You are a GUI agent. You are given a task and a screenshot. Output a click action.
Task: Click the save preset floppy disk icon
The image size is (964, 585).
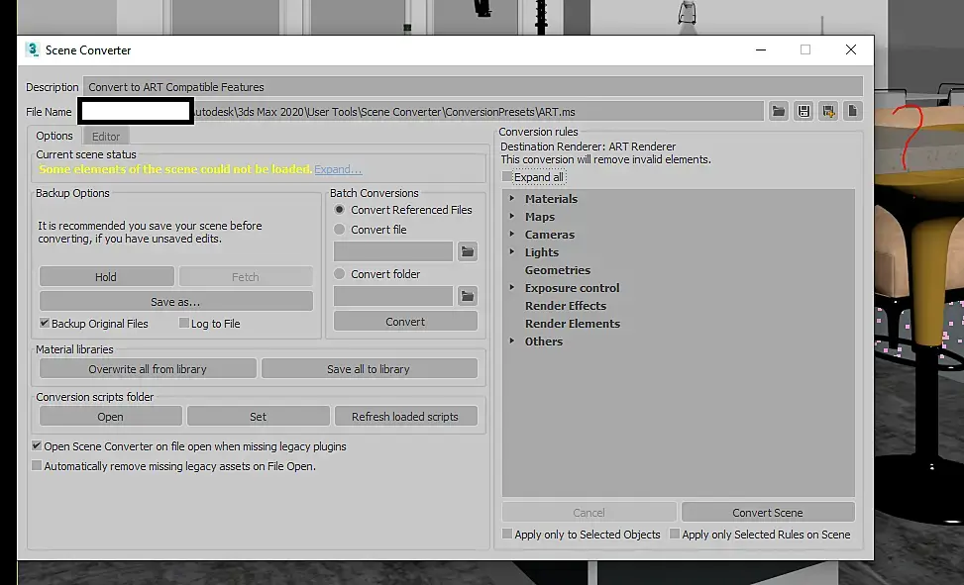click(803, 111)
